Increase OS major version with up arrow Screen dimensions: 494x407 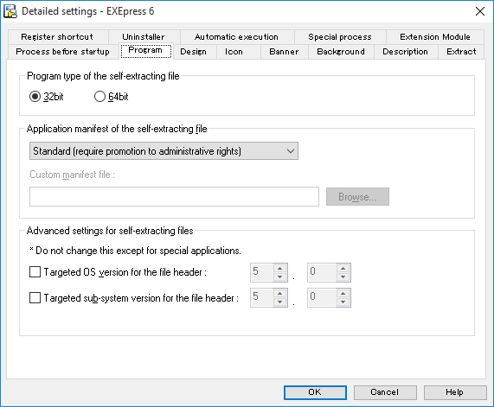pyautogui.click(x=279, y=269)
